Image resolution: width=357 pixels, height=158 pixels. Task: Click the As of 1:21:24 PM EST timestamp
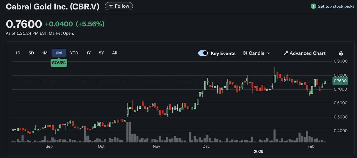click(x=40, y=33)
